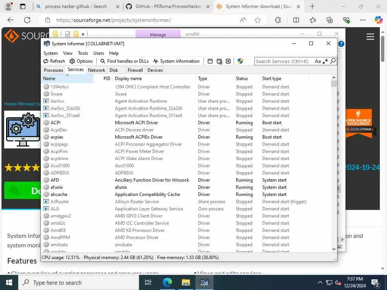Click the find window toolbar icon
The width and height of the screenshot is (387, 290).
click(210, 61)
